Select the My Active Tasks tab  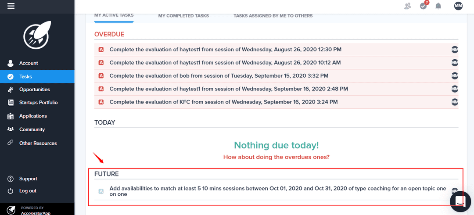pos(114,15)
